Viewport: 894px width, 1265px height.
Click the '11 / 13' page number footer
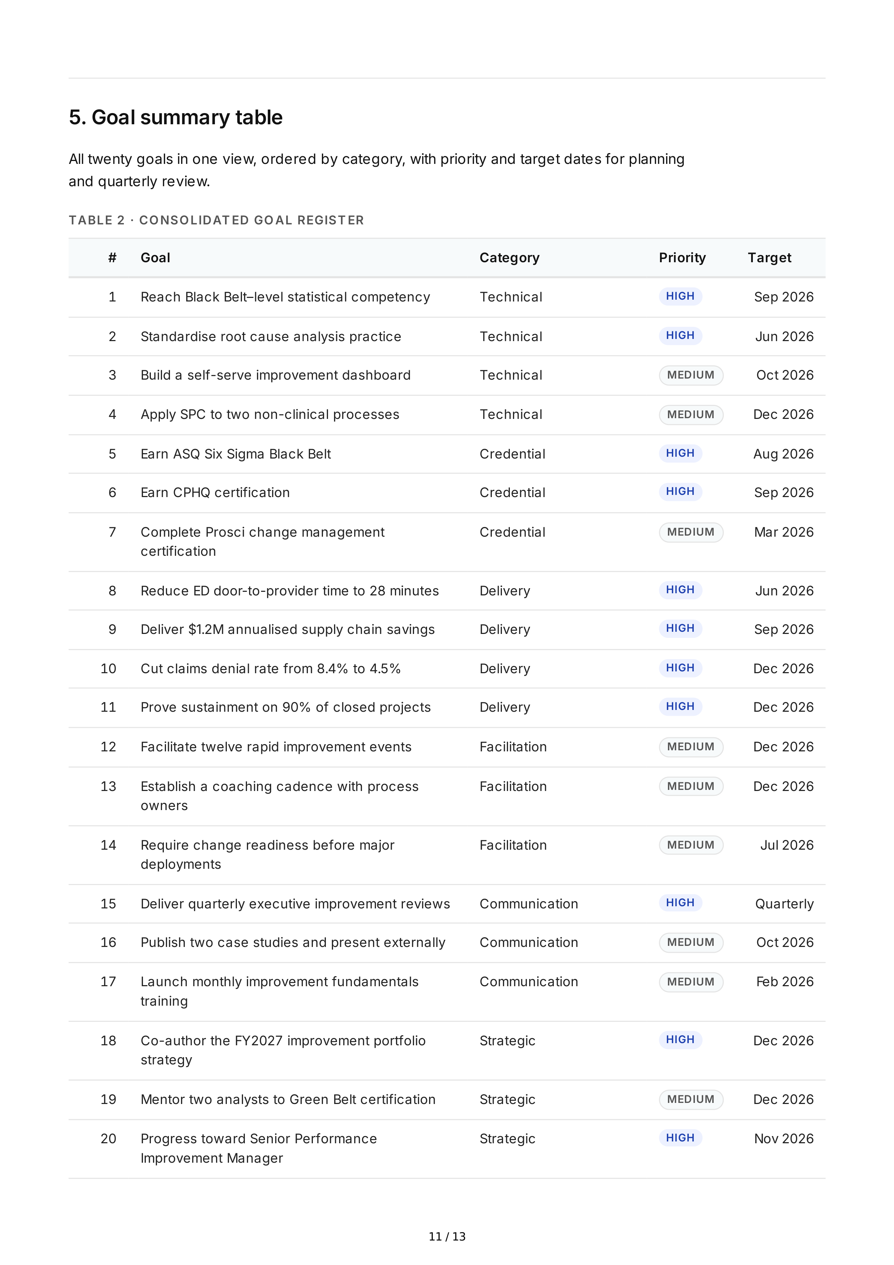point(447,1236)
